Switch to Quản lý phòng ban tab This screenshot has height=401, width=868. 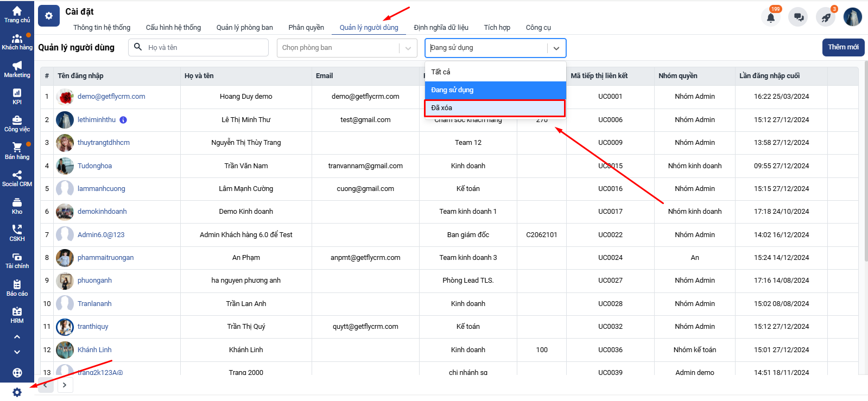[x=244, y=28]
